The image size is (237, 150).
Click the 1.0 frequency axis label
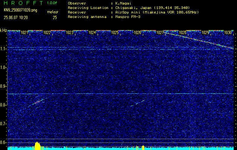point(3,67)
